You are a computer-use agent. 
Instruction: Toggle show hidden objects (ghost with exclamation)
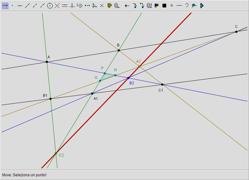[x=149, y=6]
